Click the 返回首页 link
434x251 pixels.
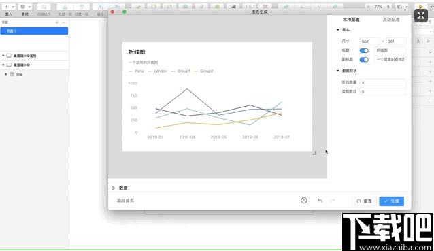pyautogui.click(x=125, y=201)
